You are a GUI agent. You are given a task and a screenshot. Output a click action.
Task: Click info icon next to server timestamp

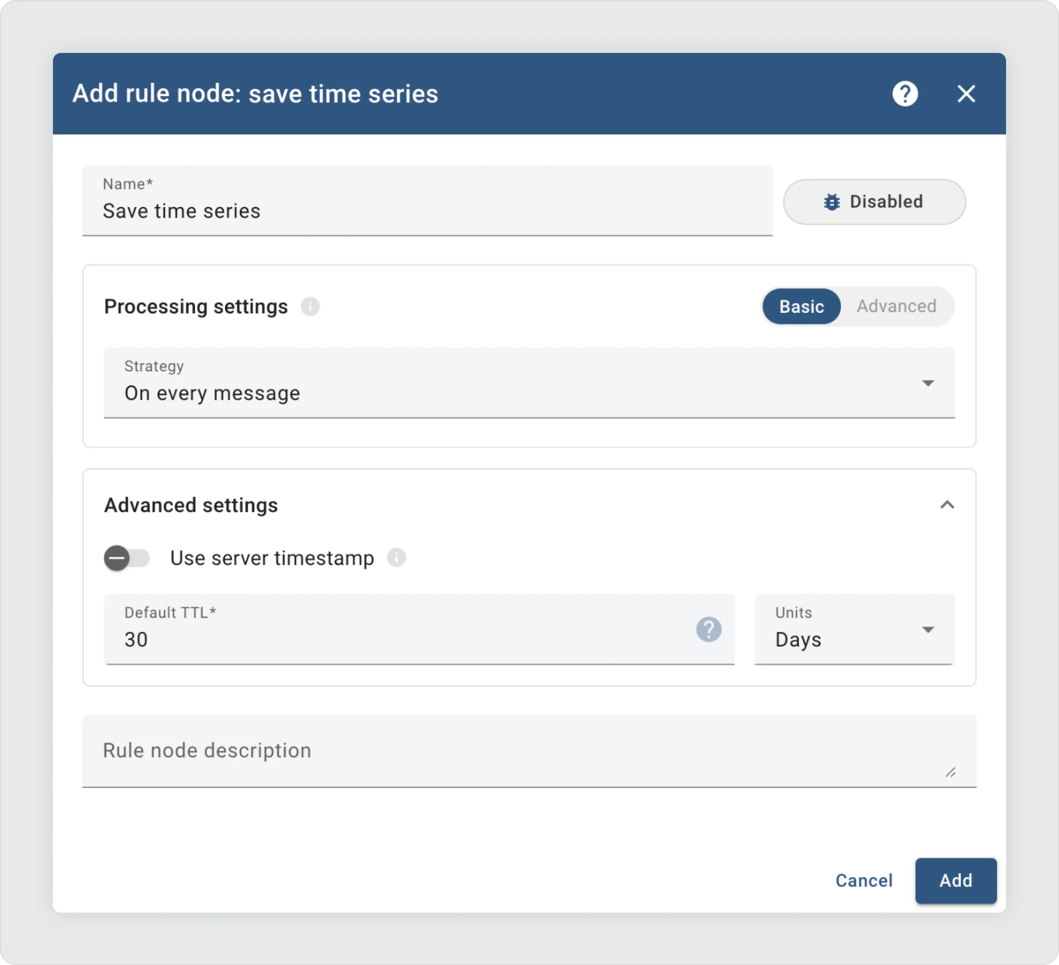click(396, 557)
